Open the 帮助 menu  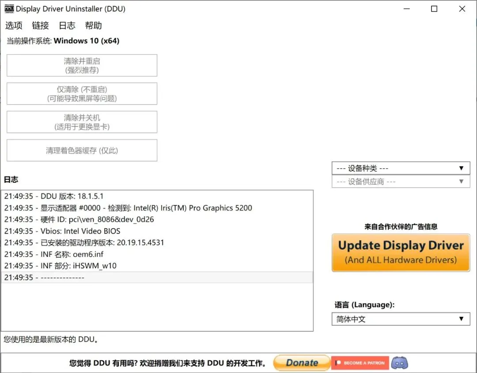[93, 26]
